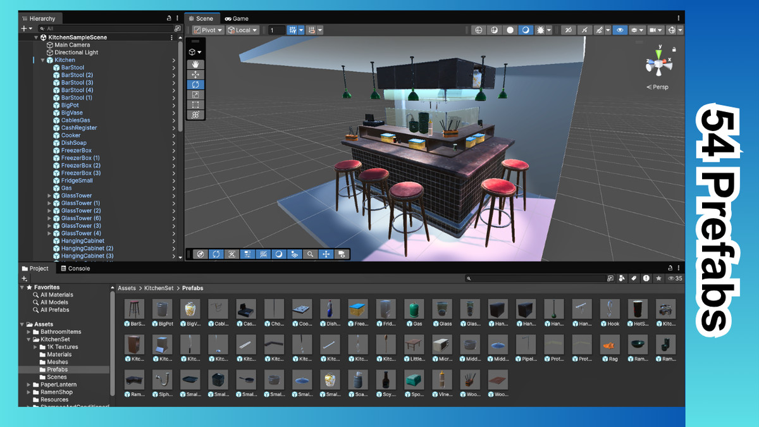Open the Scene view three-dot menu
759x427 pixels.
680,18
